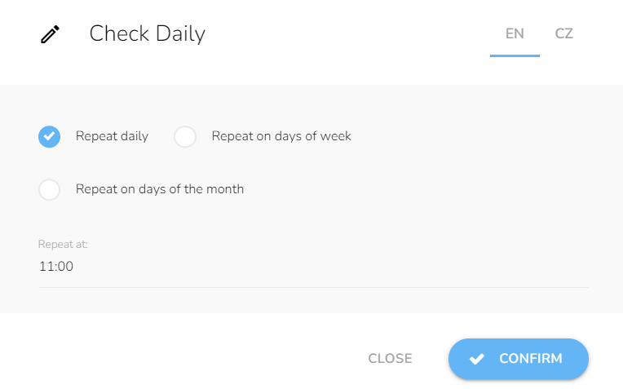
Task: Click the "Repeat at:" field label
Action: point(63,244)
